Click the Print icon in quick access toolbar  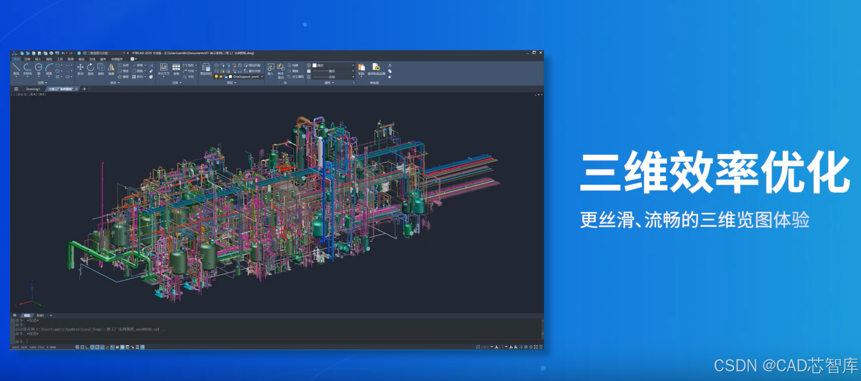51,53
